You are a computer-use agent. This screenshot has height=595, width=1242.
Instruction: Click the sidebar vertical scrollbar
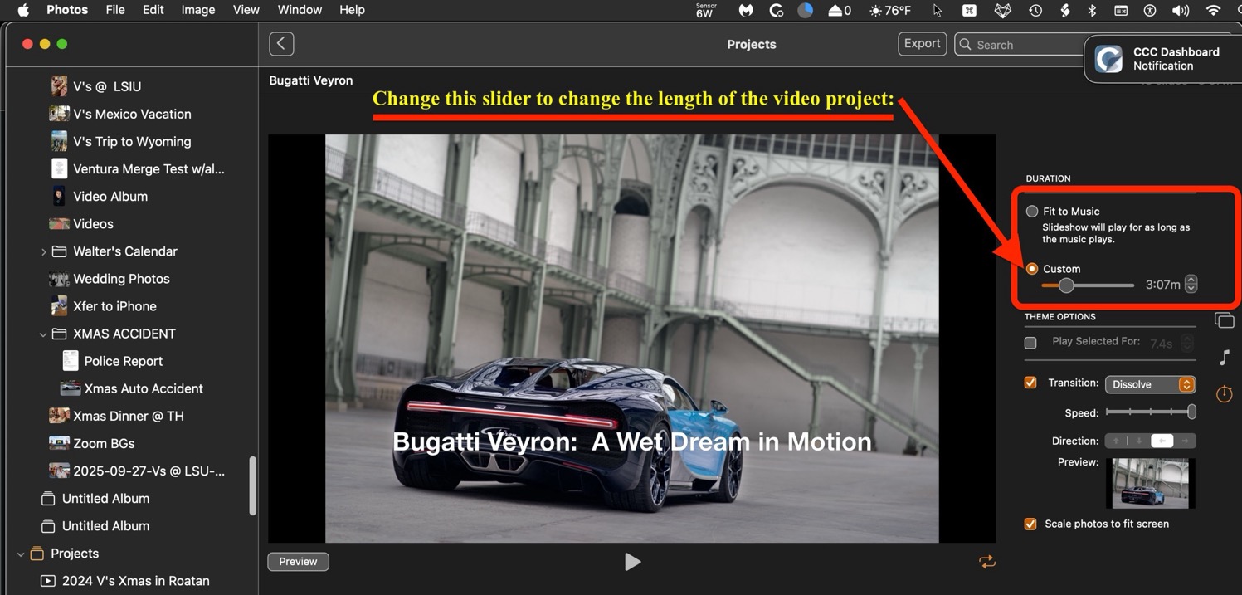[x=252, y=485]
